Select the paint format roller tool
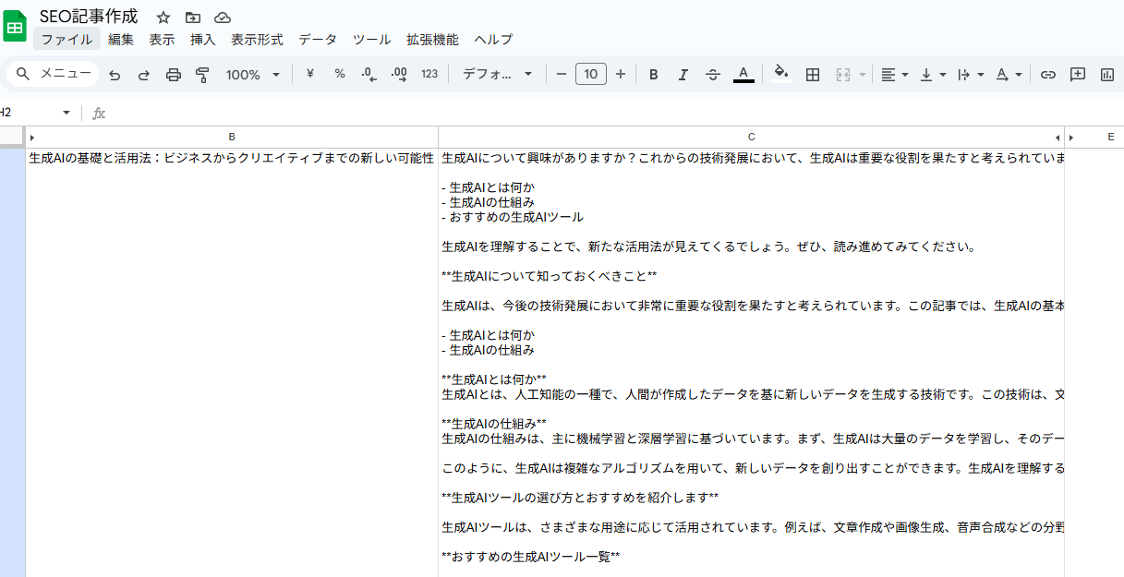Image resolution: width=1124 pixels, height=577 pixels. [x=202, y=75]
